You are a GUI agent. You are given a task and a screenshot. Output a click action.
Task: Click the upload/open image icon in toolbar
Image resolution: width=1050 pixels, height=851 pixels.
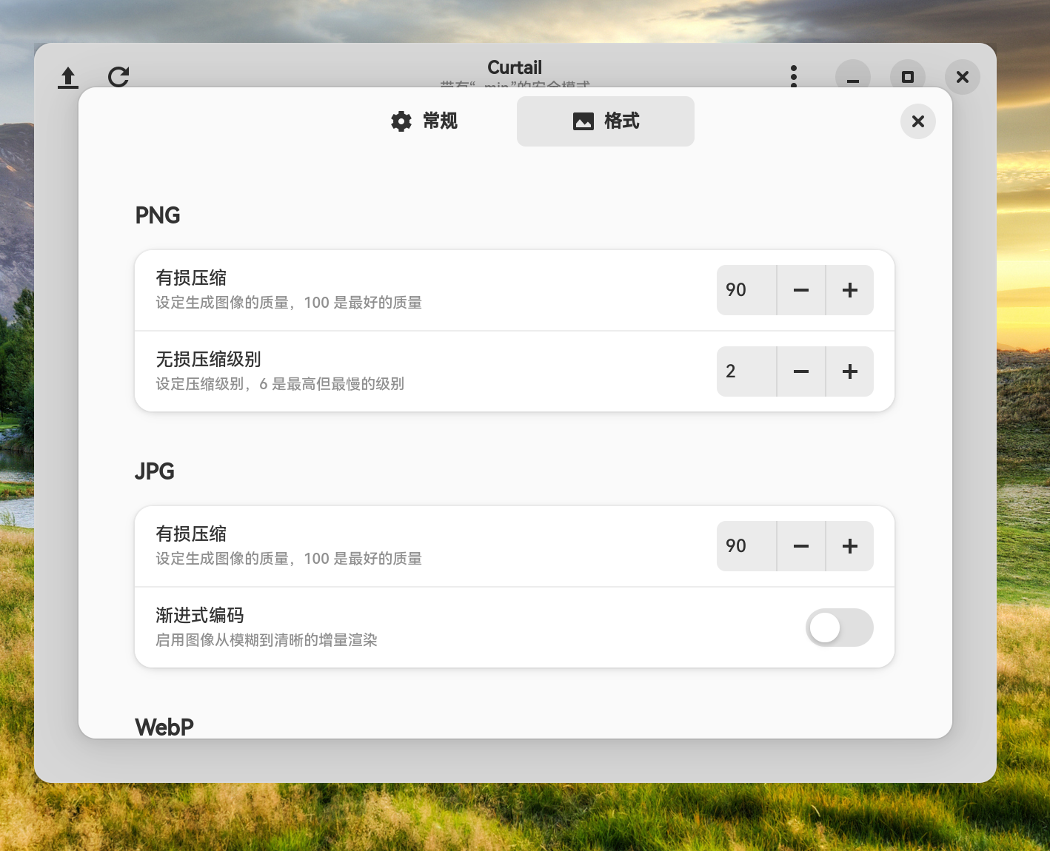(x=67, y=76)
